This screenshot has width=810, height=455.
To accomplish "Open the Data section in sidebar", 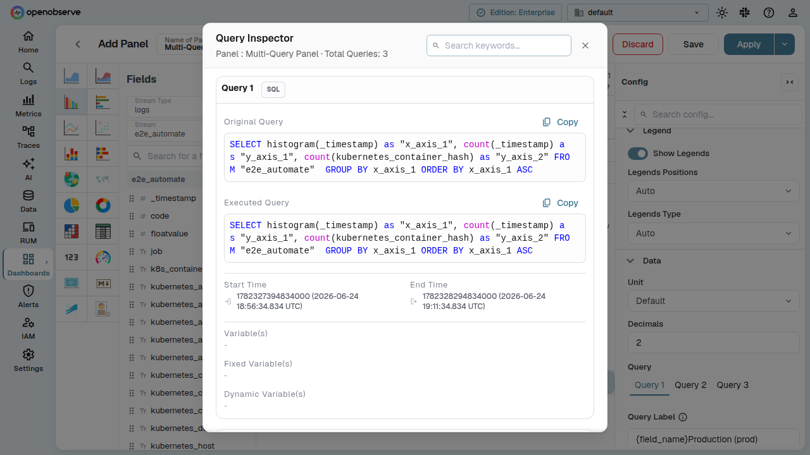I will (28, 201).
